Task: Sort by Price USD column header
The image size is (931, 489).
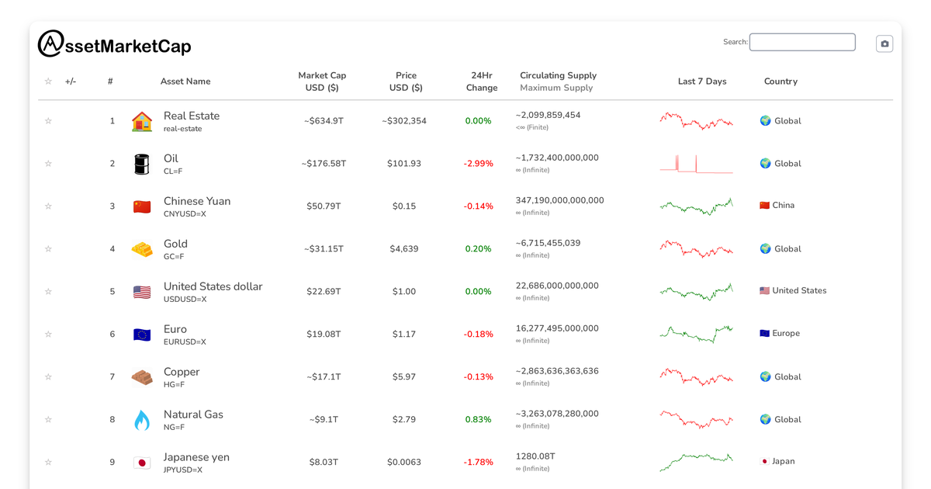Action: click(406, 81)
